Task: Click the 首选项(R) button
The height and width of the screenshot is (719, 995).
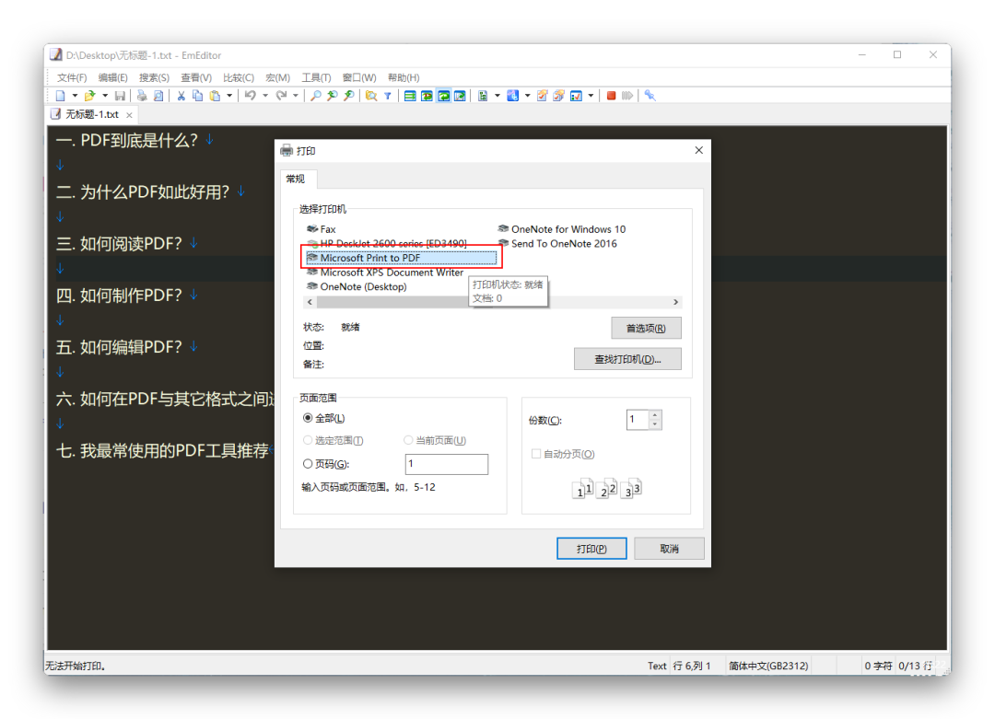Action: click(646, 328)
